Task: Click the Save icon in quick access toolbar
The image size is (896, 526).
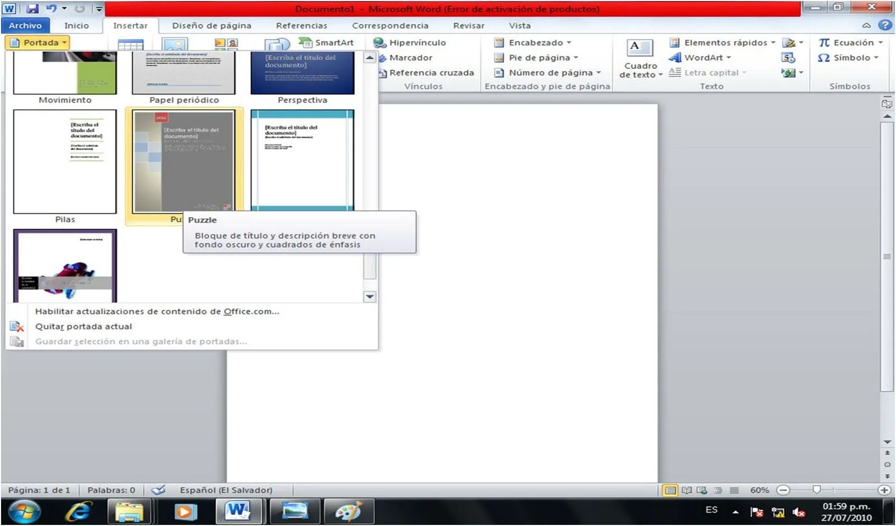Action: 32,8
